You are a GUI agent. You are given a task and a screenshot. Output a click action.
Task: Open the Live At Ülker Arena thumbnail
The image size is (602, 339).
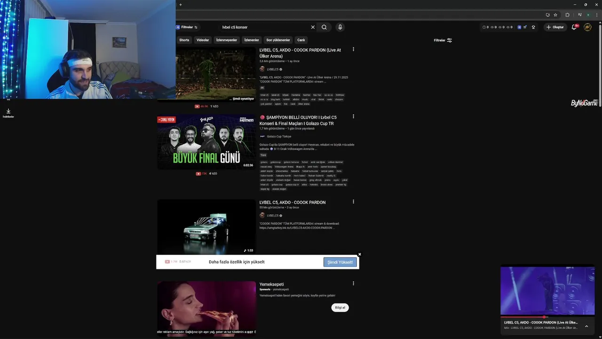coord(206,74)
